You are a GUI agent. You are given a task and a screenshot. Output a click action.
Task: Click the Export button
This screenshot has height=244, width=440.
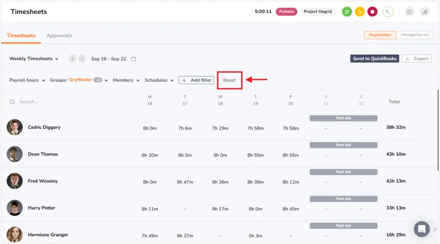417,58
